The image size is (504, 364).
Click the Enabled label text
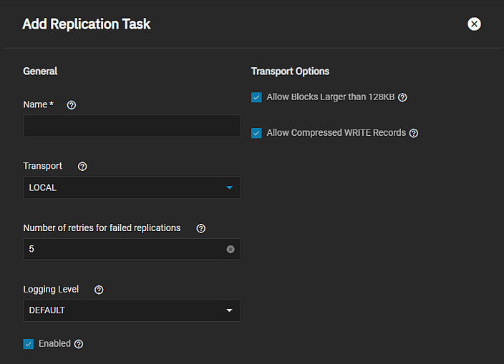pos(54,344)
